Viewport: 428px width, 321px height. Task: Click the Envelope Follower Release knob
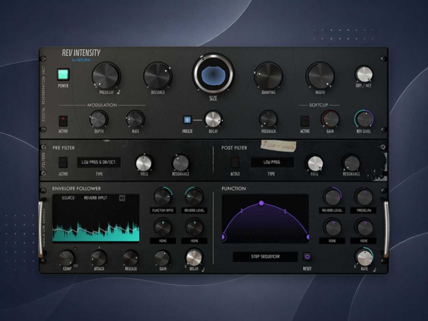[x=130, y=258]
